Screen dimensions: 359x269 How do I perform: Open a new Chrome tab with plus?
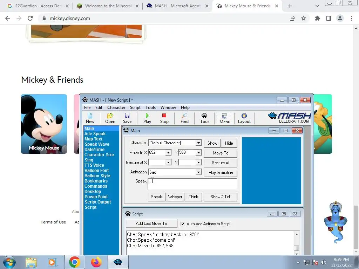coord(290,6)
